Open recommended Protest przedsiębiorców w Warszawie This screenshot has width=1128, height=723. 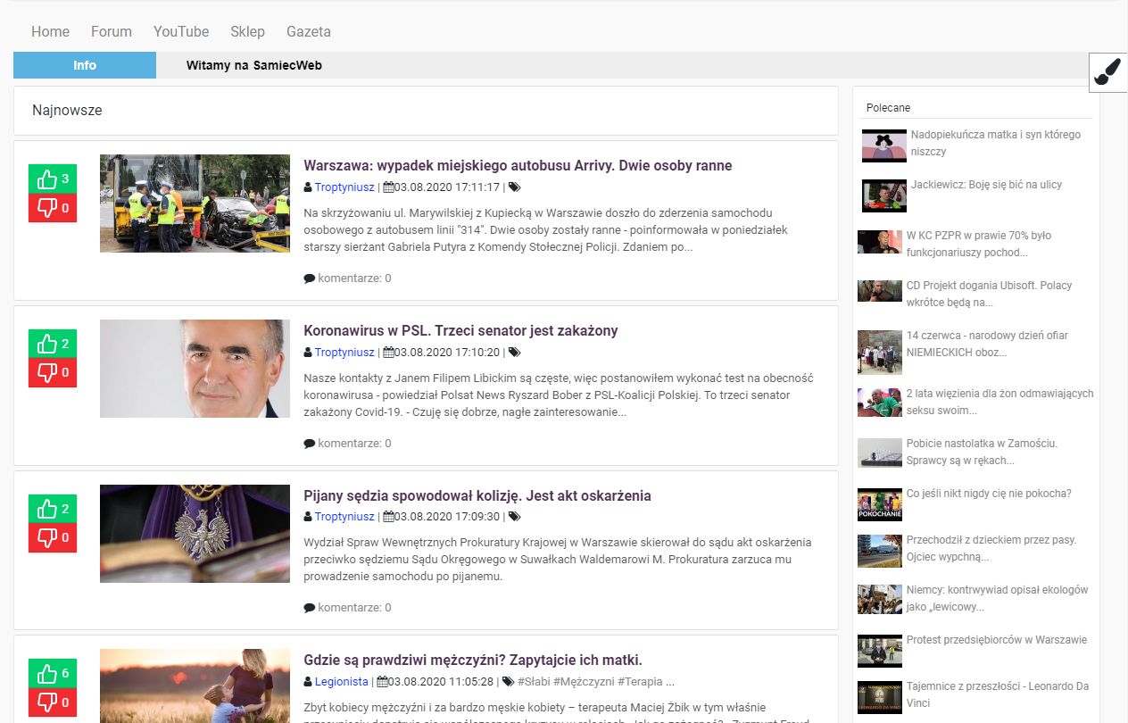point(997,640)
